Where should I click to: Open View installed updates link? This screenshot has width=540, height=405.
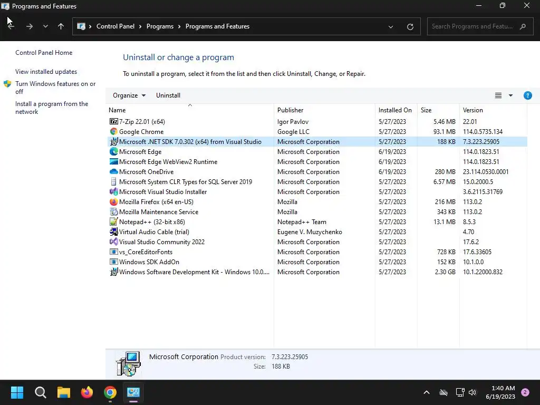click(46, 72)
